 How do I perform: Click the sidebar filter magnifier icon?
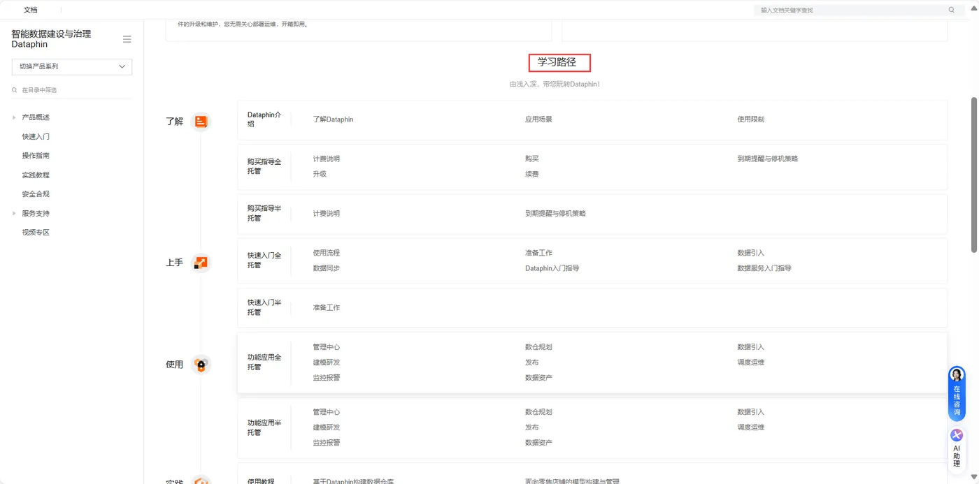15,90
